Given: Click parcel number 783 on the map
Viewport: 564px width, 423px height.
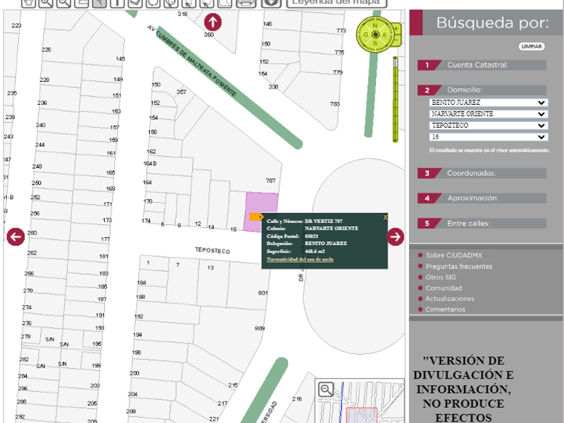Looking at the screenshot, I should [x=335, y=104].
